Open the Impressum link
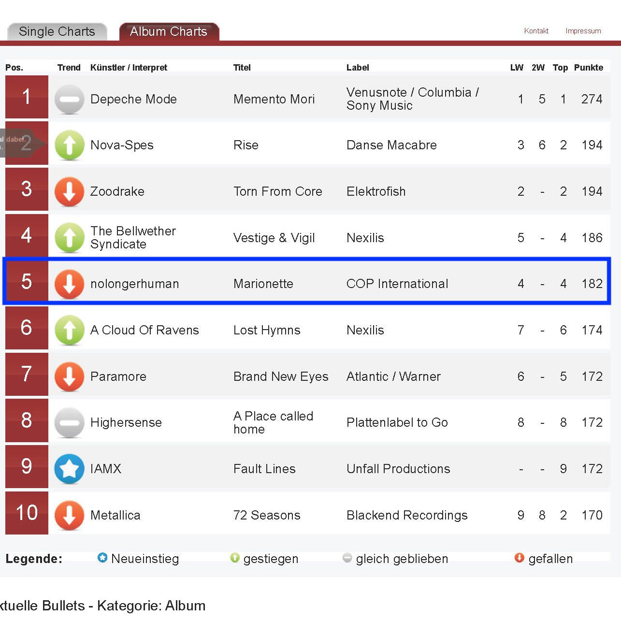Image resolution: width=621 pixels, height=621 pixels. 583,31
